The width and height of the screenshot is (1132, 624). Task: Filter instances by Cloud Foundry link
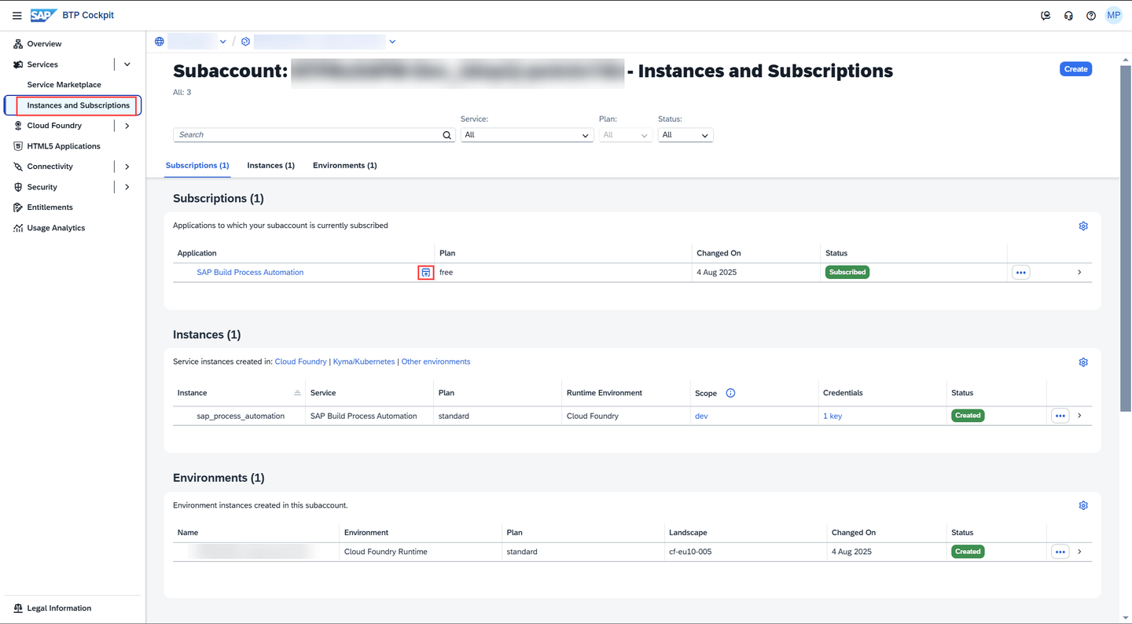300,362
